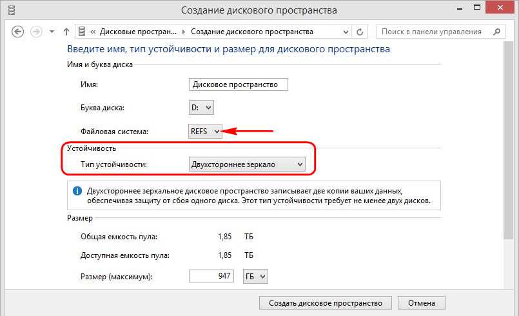Image resolution: width=519 pixels, height=316 pixels.
Task: Open the Двухстороннее зеркало resiliency type dropdown
Action: pyautogui.click(x=246, y=164)
